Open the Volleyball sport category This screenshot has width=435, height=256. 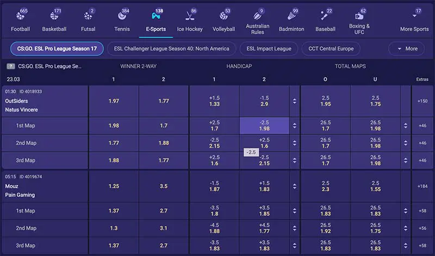pyautogui.click(x=223, y=21)
